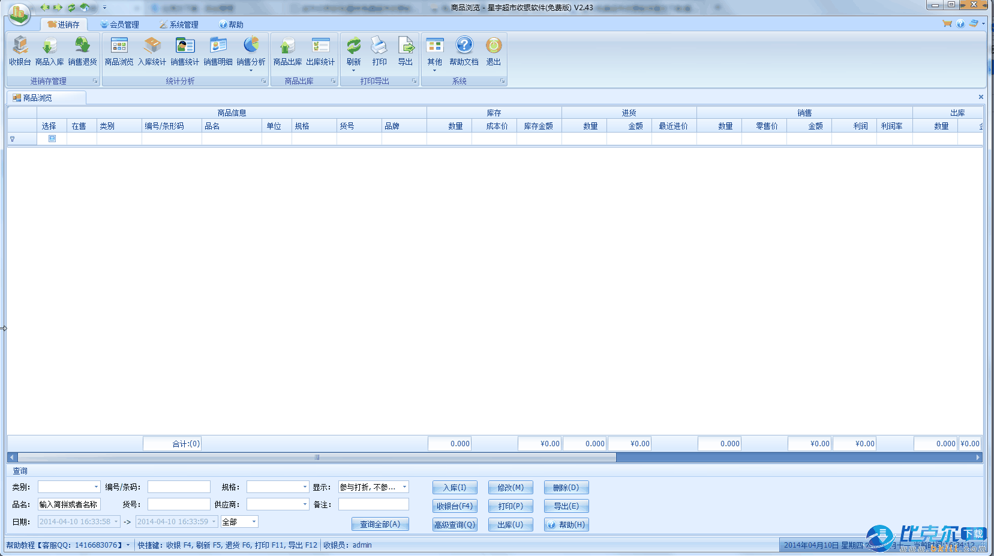
Task: Switch to the 会员管理 ribbon tab
Action: coord(120,25)
